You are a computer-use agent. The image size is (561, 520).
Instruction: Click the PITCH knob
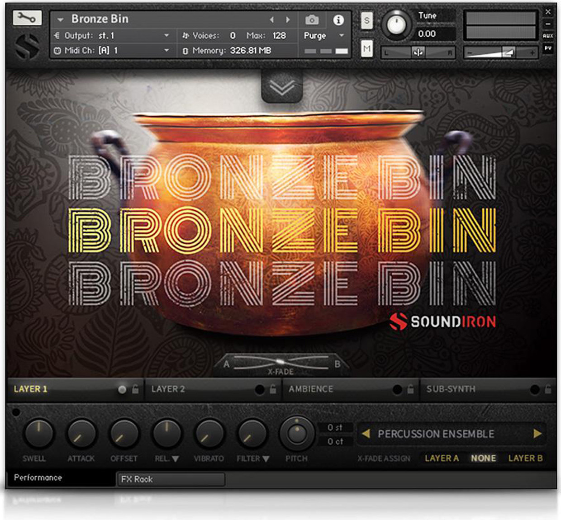(297, 433)
